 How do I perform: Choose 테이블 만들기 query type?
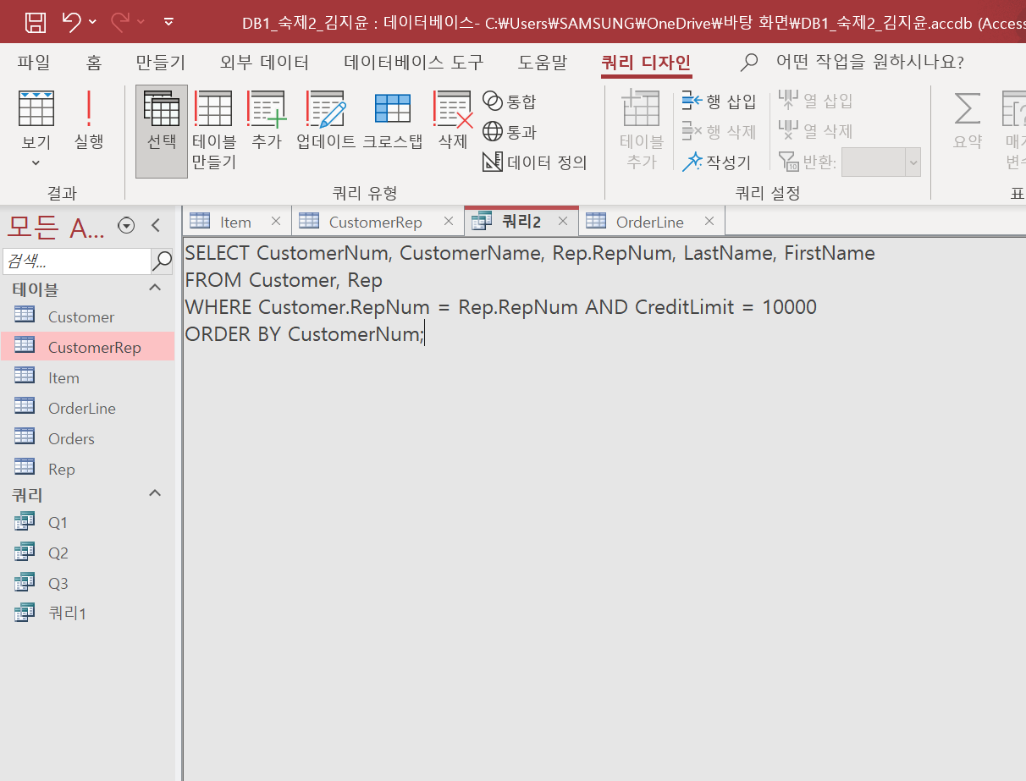click(214, 131)
